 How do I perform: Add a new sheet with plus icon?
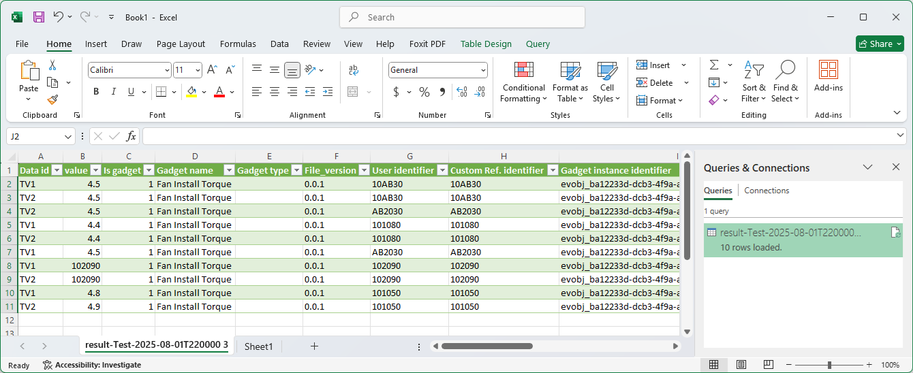point(314,346)
